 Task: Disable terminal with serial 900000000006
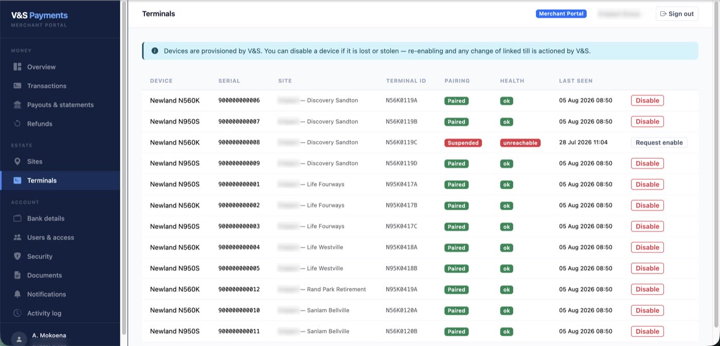point(647,101)
